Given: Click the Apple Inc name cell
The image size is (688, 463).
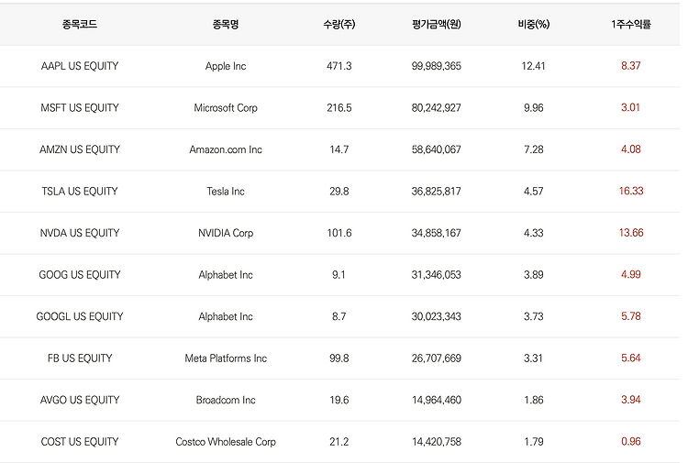Looking at the screenshot, I should (226, 66).
